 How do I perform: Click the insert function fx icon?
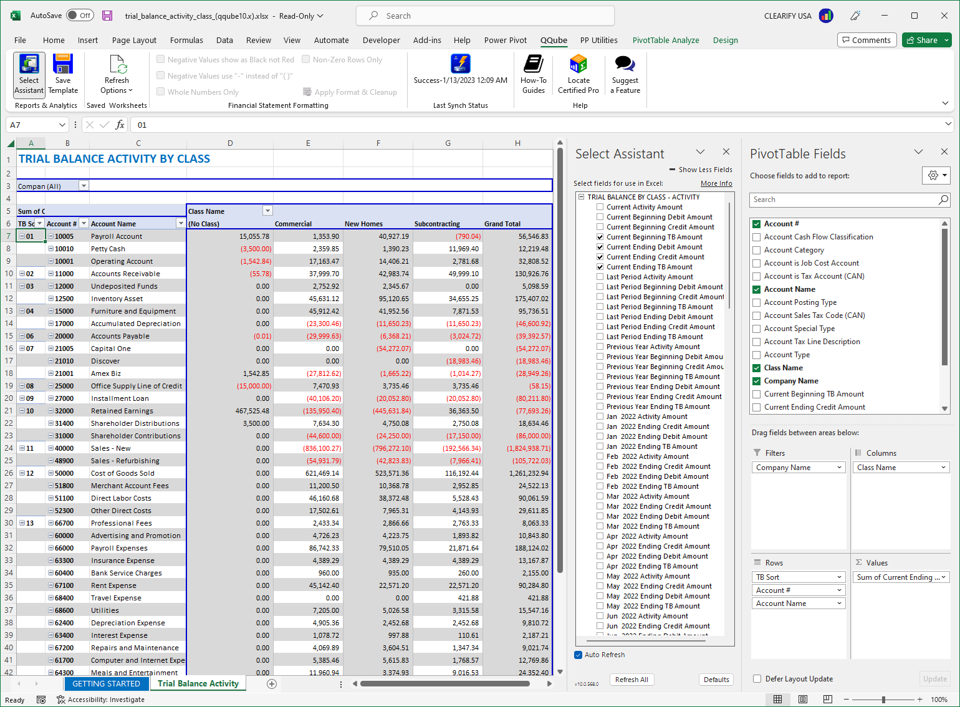(x=120, y=125)
